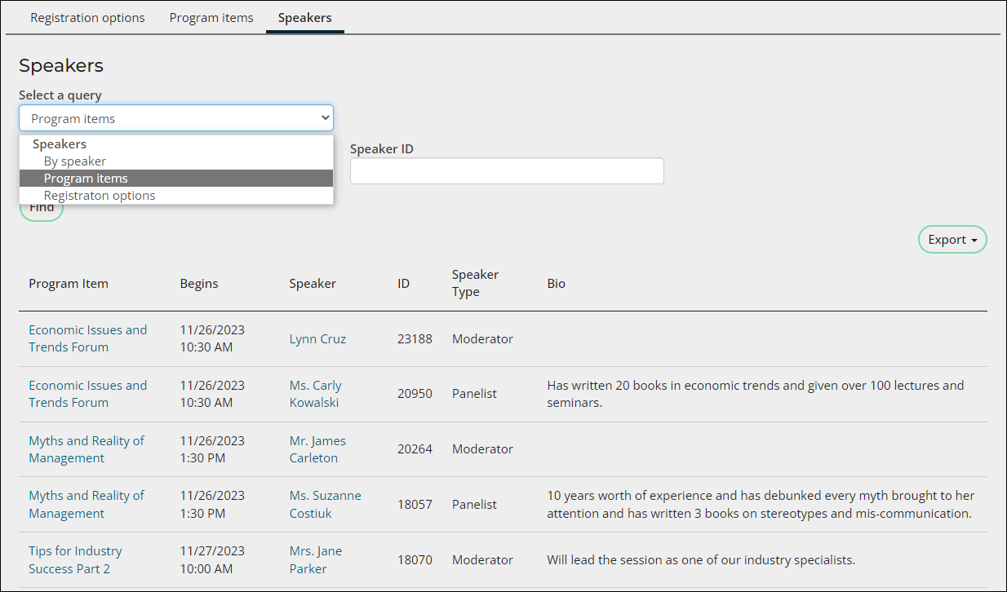Choose 'Registraton options' in the query list
Viewport: 1007px width, 592px height.
[x=176, y=196]
